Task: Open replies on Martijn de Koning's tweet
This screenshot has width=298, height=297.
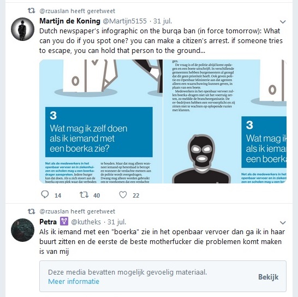Action: tap(45, 194)
